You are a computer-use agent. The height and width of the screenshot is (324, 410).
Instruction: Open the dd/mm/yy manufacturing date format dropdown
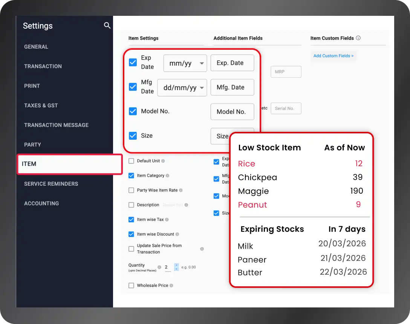coord(182,88)
